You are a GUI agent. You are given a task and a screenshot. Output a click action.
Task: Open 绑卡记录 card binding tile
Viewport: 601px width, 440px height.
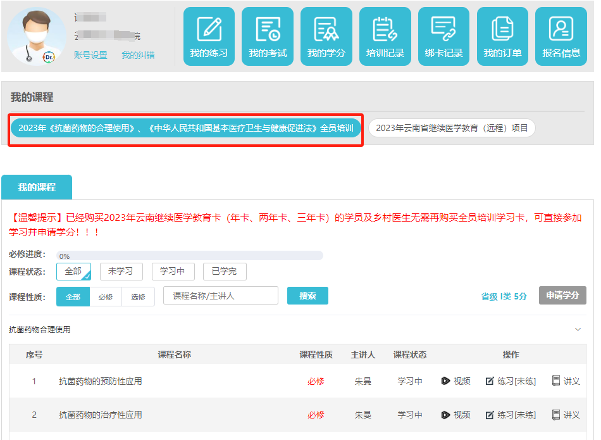tap(443, 36)
